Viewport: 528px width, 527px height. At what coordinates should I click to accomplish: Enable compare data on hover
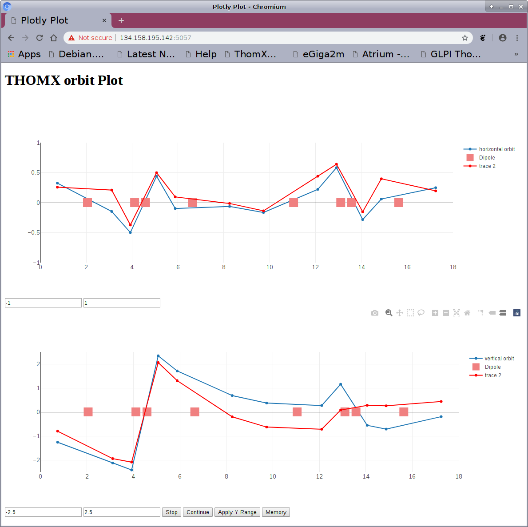click(x=503, y=313)
